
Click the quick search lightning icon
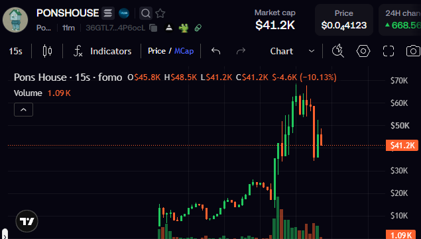point(337,51)
